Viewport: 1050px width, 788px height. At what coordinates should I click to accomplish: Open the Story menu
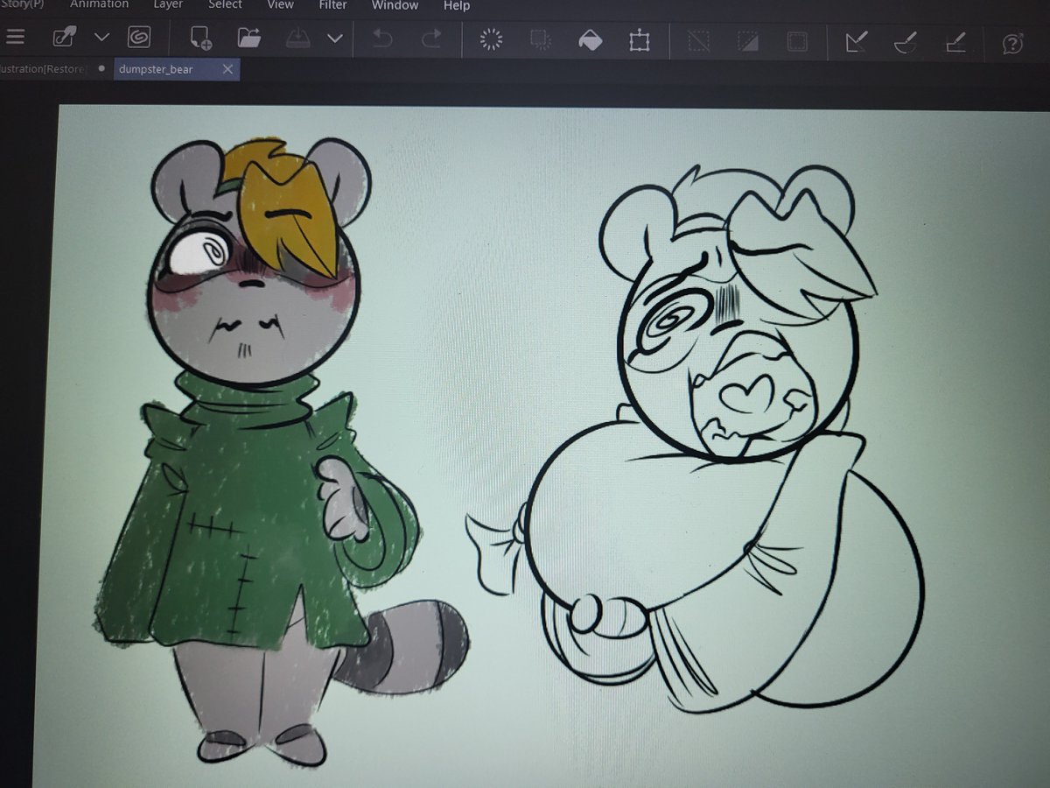[x=20, y=4]
